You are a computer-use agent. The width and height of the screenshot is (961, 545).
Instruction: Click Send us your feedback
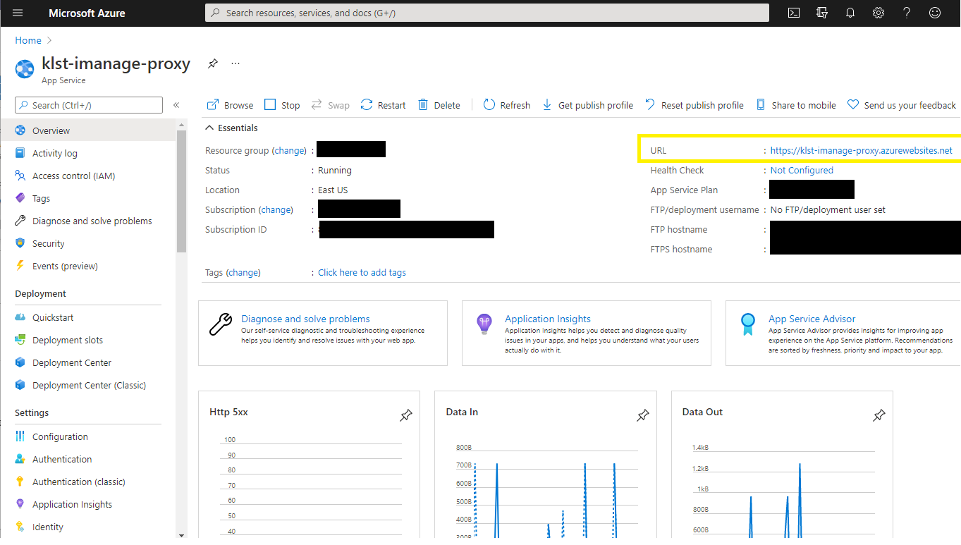[x=901, y=105]
